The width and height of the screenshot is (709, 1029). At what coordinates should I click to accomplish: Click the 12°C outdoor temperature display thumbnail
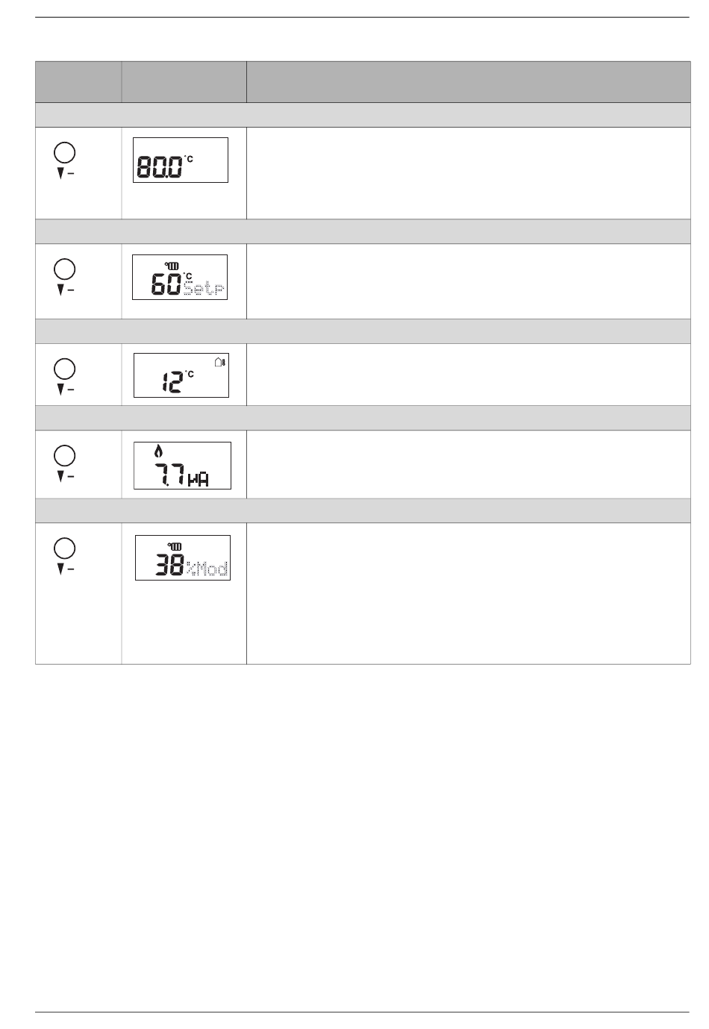point(181,375)
